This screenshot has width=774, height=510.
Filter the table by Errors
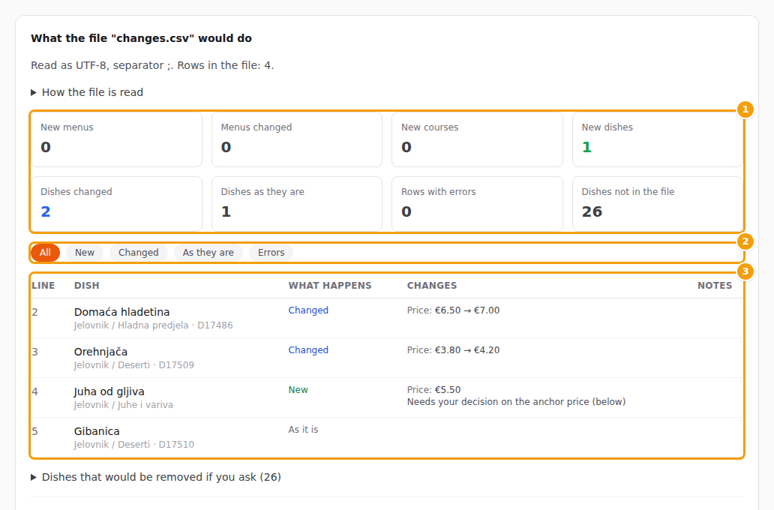tap(271, 252)
